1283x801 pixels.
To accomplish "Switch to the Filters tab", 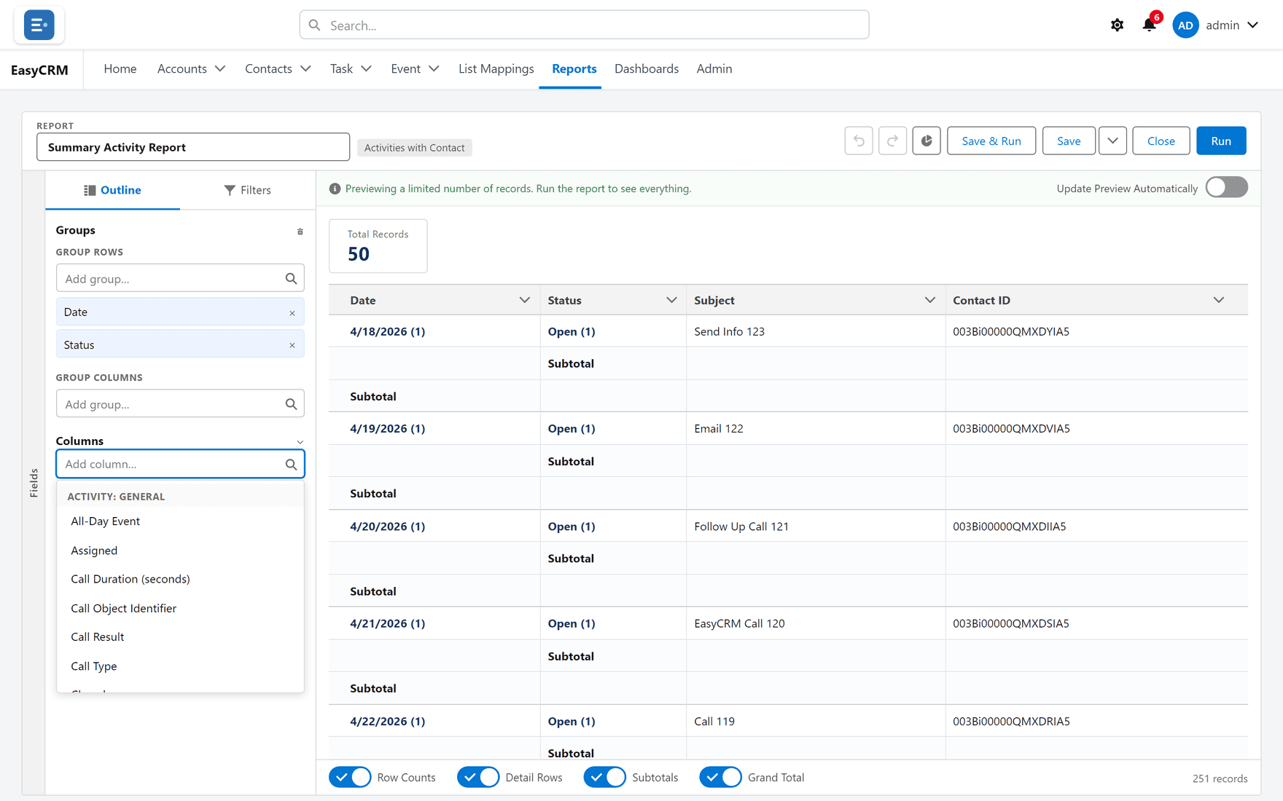I will click(247, 190).
